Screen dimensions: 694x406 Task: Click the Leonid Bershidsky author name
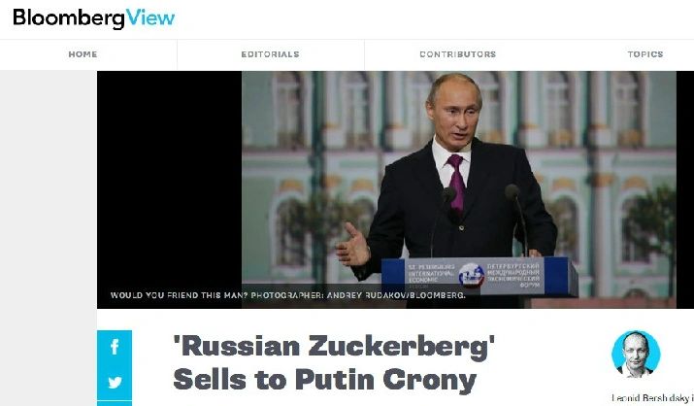[x=652, y=397]
